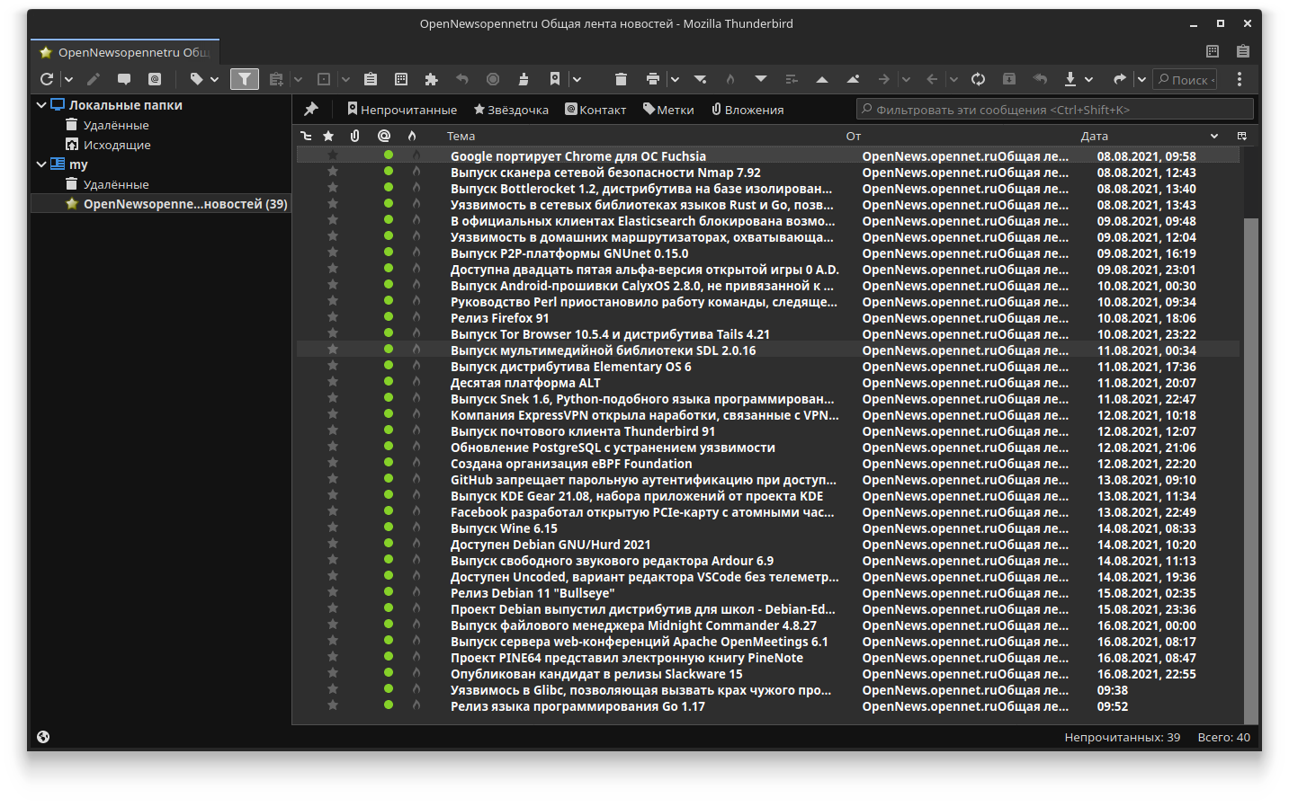Click the flame junk column header icon
This screenshot has height=807, width=1289.
tap(412, 136)
